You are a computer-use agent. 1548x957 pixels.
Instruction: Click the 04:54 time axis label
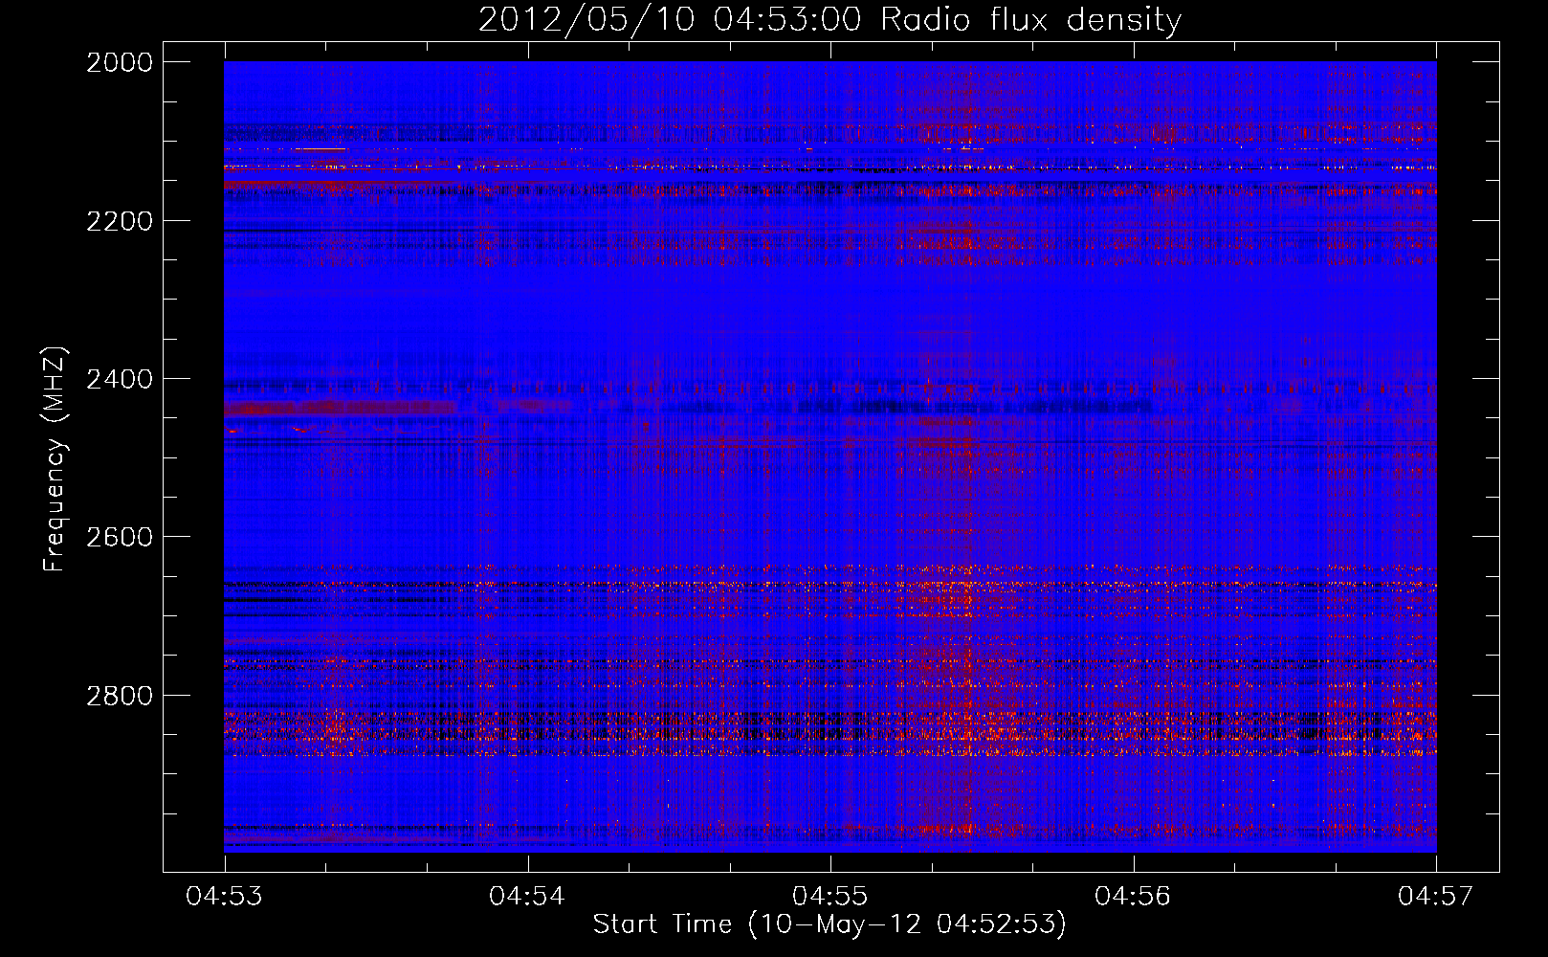point(527,896)
